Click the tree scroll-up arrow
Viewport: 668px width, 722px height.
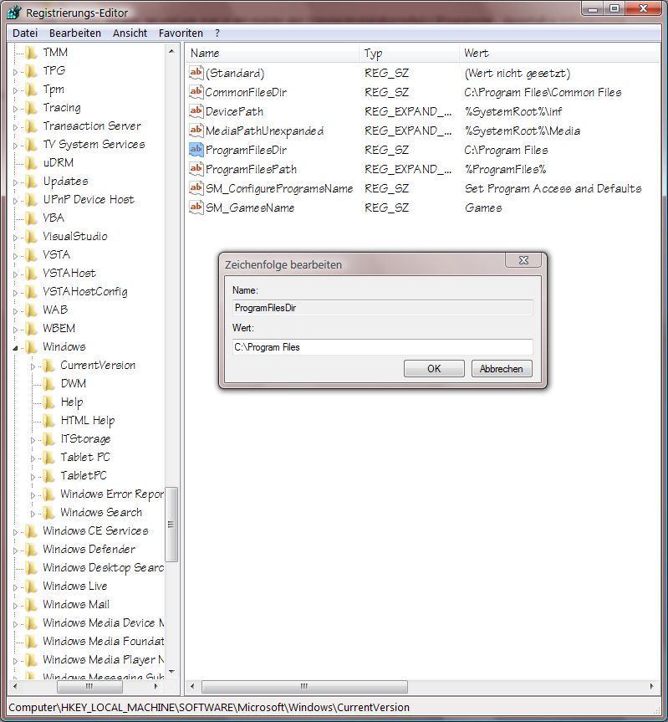171,51
